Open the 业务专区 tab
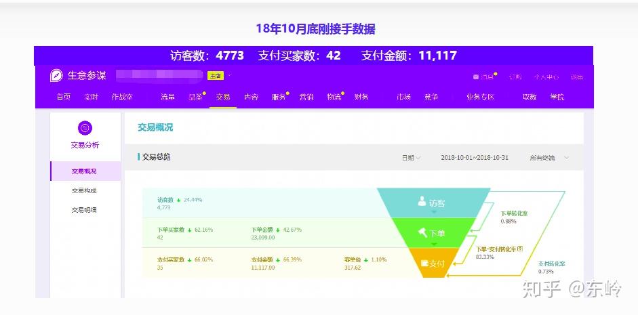The image size is (638, 315). (480, 97)
